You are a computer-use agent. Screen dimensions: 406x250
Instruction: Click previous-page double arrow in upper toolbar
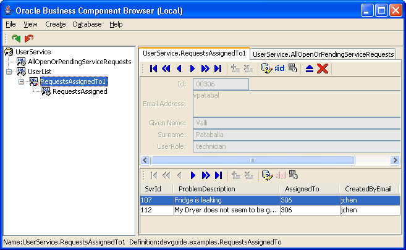166,69
